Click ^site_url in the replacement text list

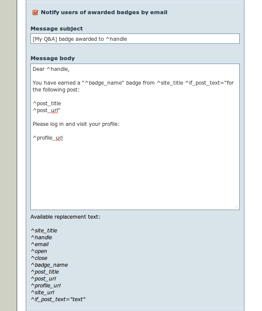[42, 293]
